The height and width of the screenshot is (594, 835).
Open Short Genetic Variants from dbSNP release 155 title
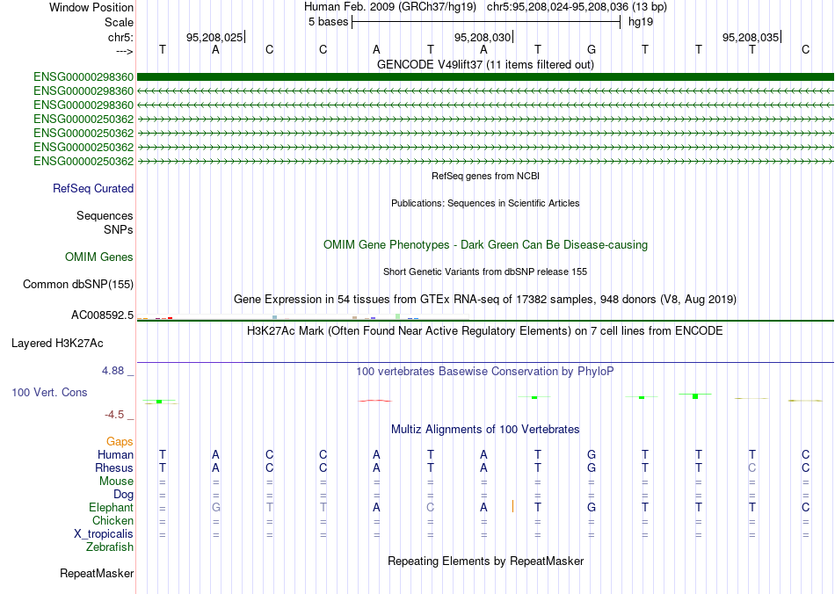[485, 272]
